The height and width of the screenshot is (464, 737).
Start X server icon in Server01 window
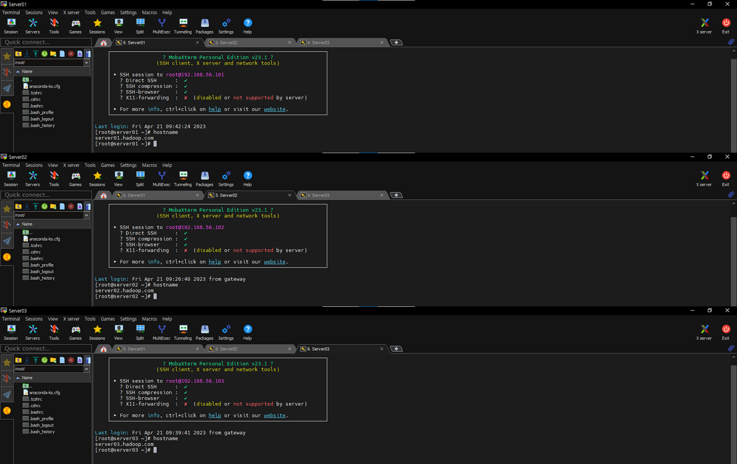[x=704, y=26]
